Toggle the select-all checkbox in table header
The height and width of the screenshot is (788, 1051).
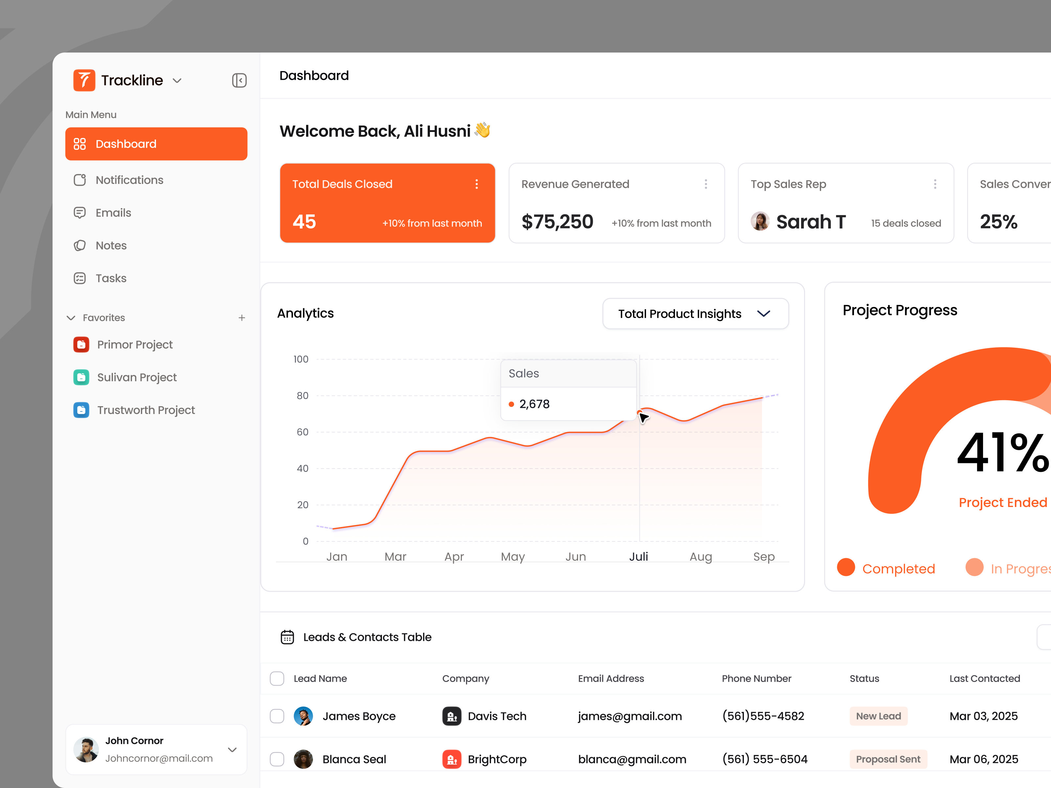coord(277,678)
